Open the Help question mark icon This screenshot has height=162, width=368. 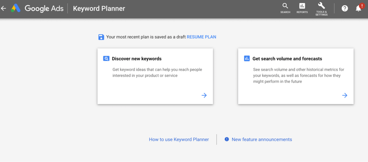(345, 9)
